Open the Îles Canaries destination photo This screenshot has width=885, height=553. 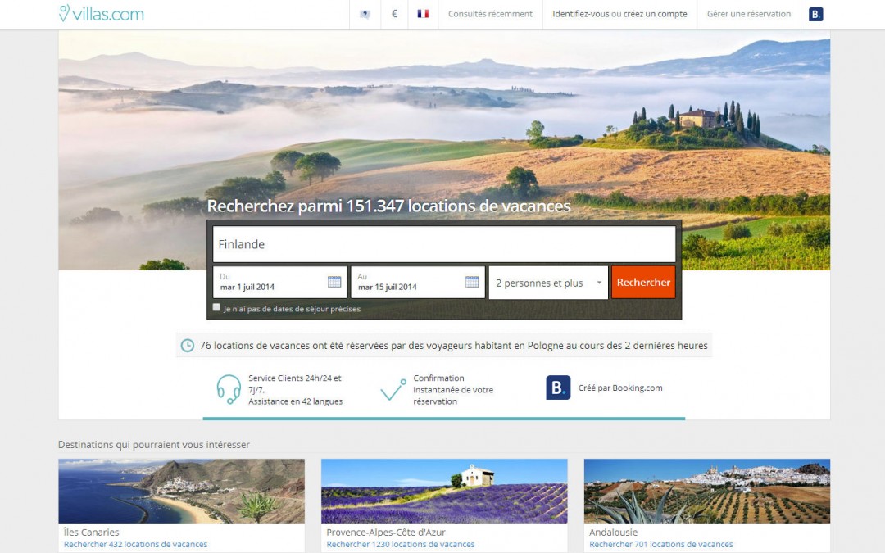pyautogui.click(x=181, y=491)
